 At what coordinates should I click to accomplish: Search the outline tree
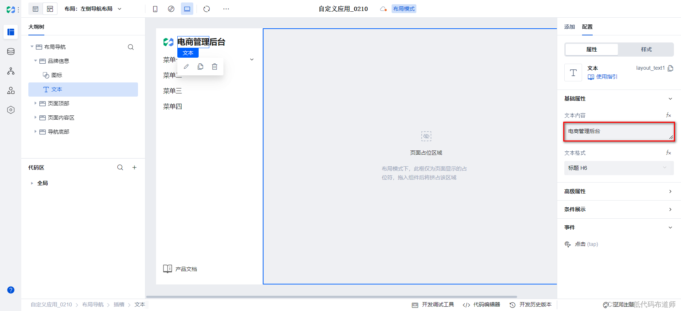131,47
